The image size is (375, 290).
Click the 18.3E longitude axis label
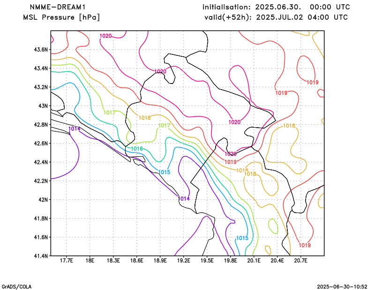tap(113, 260)
